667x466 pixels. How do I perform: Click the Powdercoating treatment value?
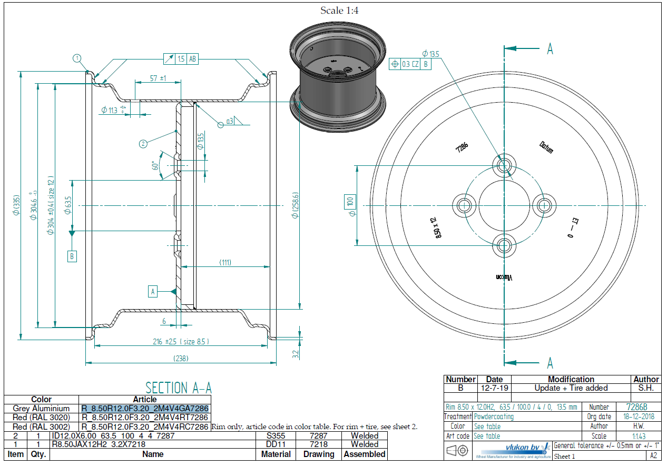[494, 417]
